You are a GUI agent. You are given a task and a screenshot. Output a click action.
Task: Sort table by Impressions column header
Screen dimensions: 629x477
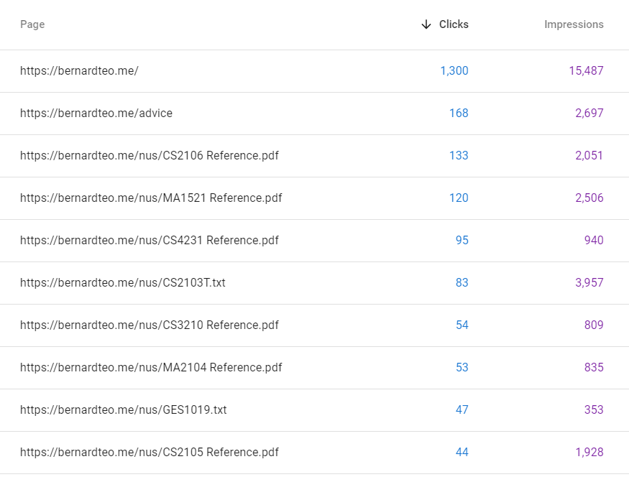574,24
